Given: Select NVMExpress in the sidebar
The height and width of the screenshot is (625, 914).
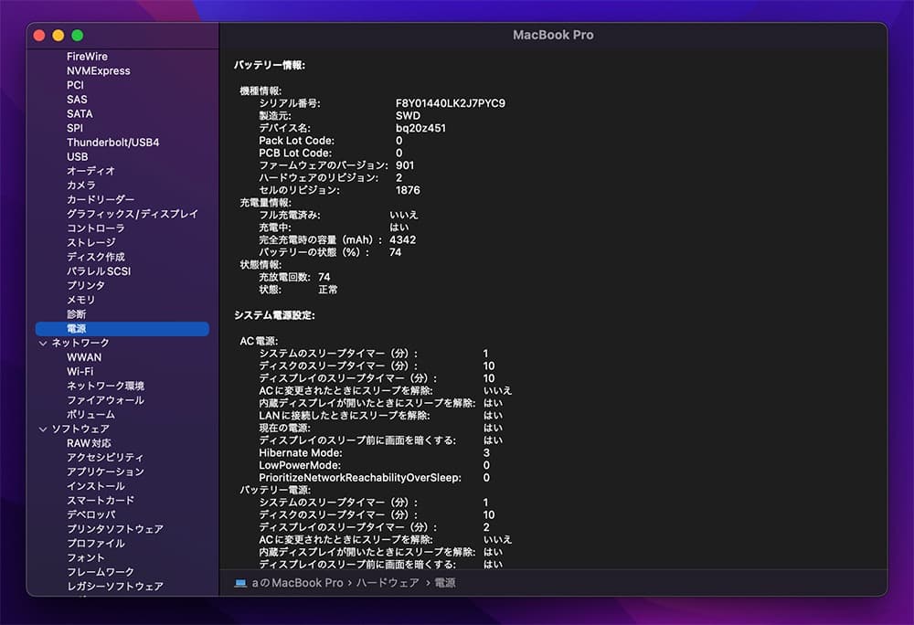Looking at the screenshot, I should [99, 70].
